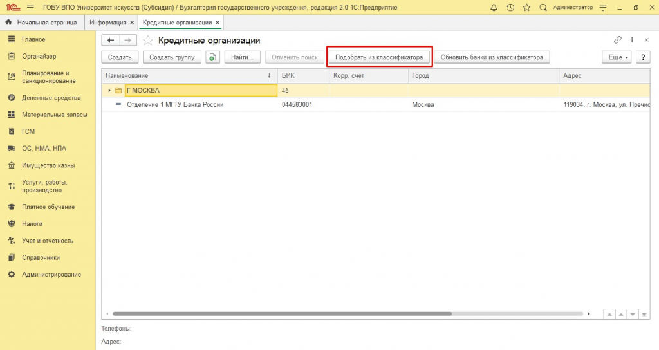Add page to favorites star beside title
This screenshot has width=659, height=350.
[149, 41]
